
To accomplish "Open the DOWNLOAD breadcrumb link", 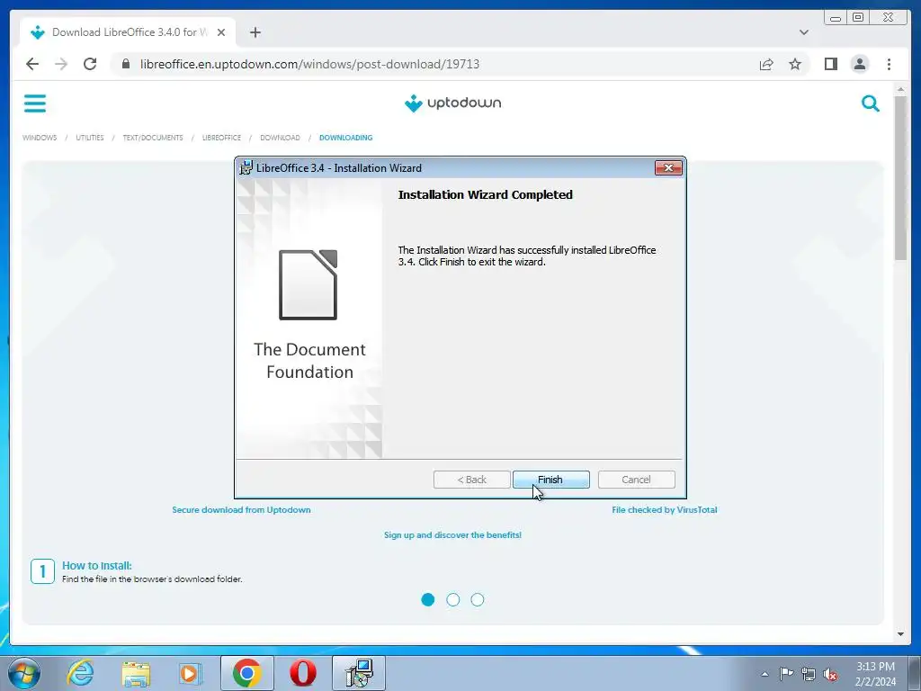I will [280, 138].
